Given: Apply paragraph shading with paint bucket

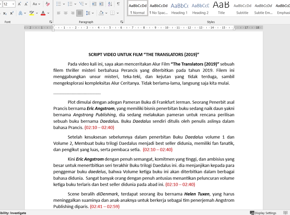Looking at the screenshot, I should pos(101,13).
